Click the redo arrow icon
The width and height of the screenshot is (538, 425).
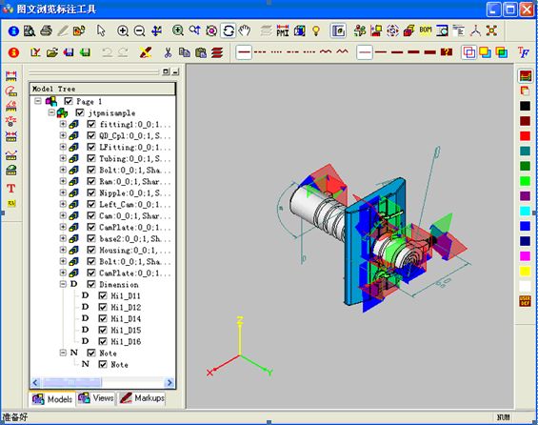pyautogui.click(x=123, y=52)
